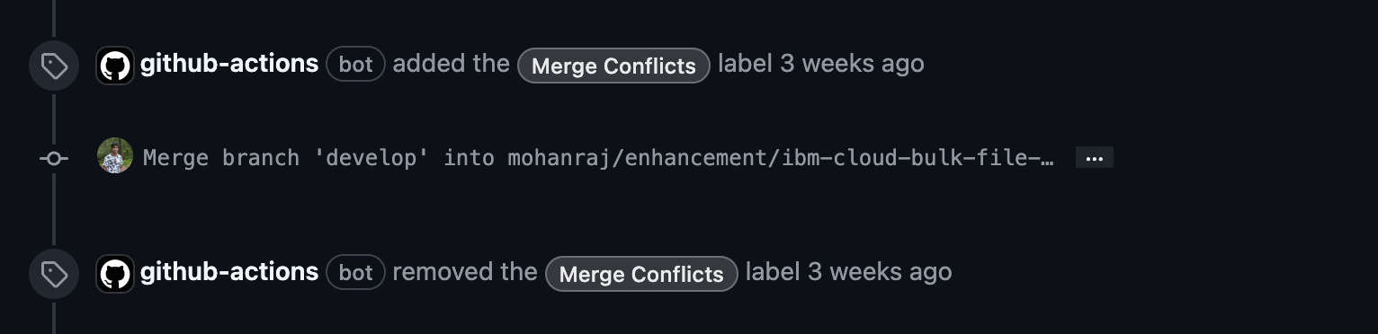Click the tag icon beside the label-added event
The height and width of the screenshot is (334, 1378).
[x=54, y=66]
